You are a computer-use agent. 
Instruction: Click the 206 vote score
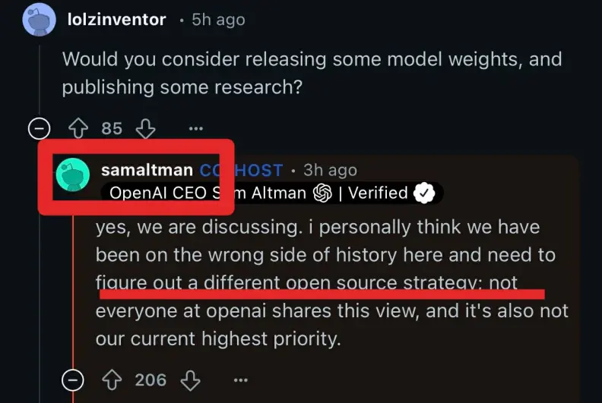point(150,379)
